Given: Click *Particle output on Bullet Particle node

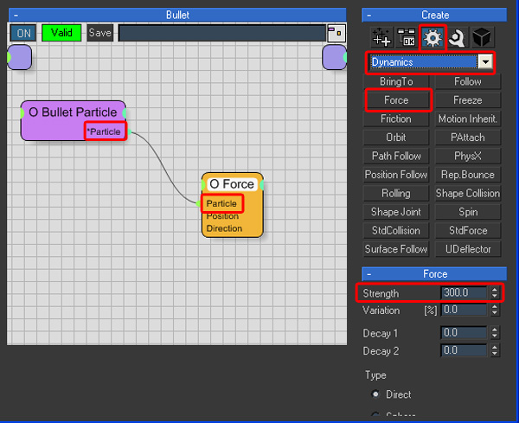Looking at the screenshot, I should point(106,131).
